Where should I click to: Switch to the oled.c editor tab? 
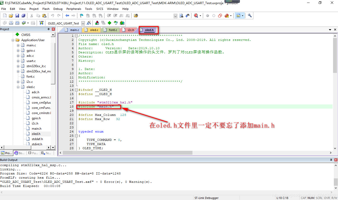(x=92, y=30)
